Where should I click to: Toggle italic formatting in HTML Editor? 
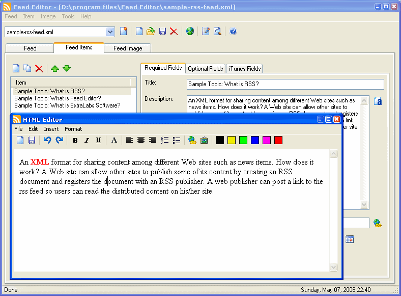(87, 140)
